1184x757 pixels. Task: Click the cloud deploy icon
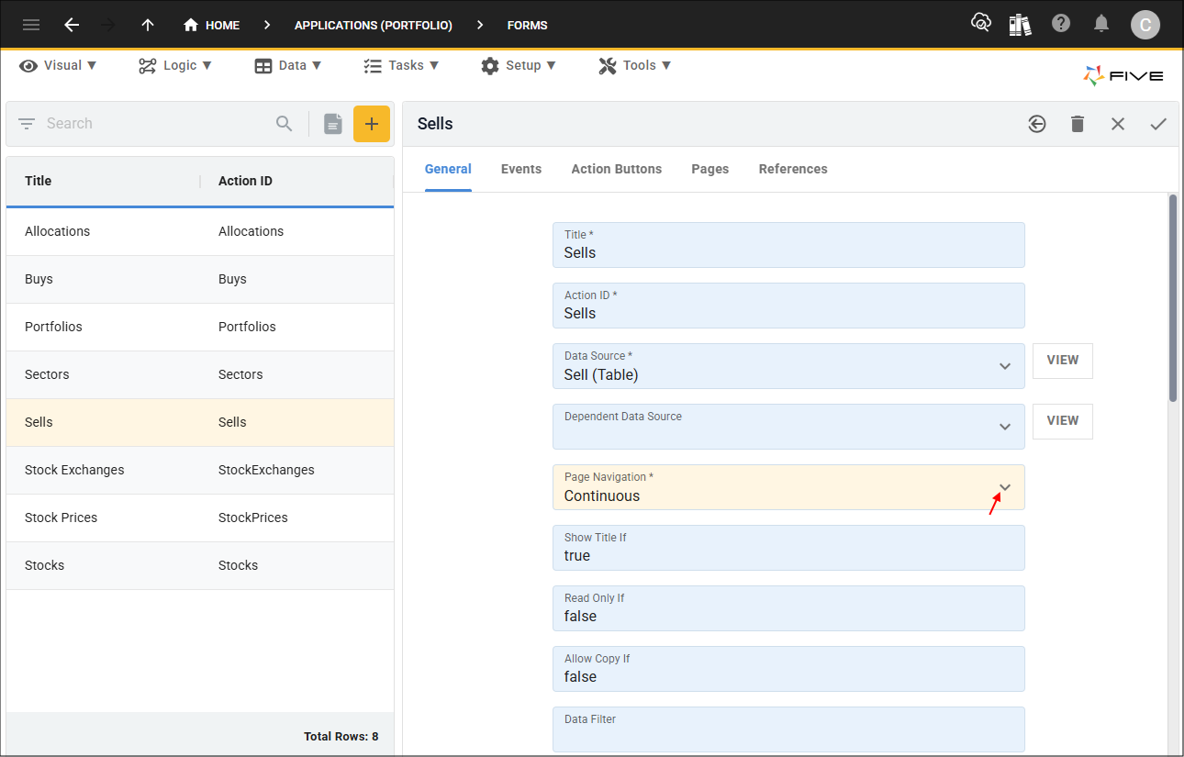981,24
